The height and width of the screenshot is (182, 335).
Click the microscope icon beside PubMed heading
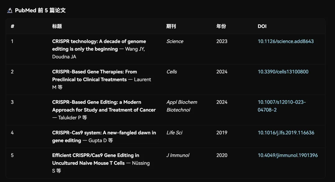[10, 10]
